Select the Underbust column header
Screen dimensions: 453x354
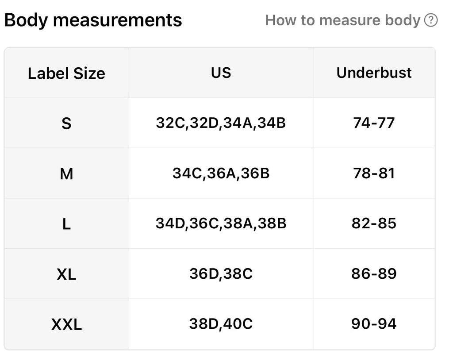(374, 73)
